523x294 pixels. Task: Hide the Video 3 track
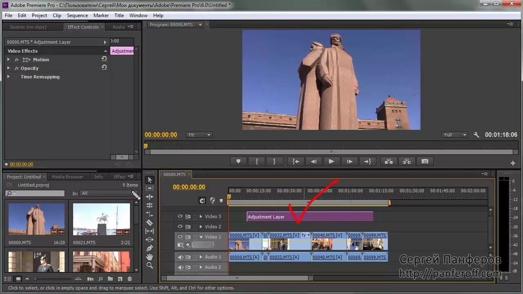coord(180,216)
